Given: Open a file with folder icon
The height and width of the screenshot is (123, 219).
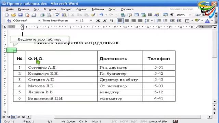Looking at the screenshot, I should (x=14, y=15).
